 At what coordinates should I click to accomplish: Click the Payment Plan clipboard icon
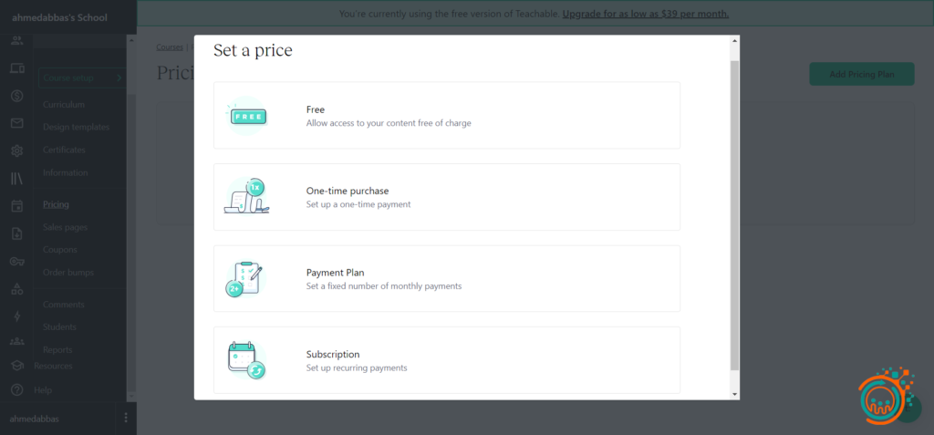coord(245,278)
